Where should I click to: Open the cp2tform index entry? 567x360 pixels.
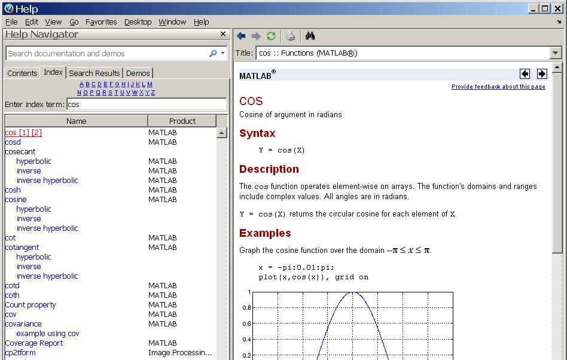pos(20,353)
